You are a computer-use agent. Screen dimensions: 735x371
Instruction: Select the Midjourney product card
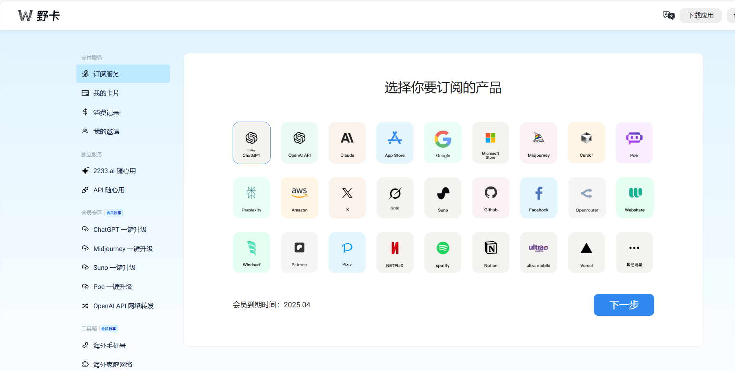538,143
